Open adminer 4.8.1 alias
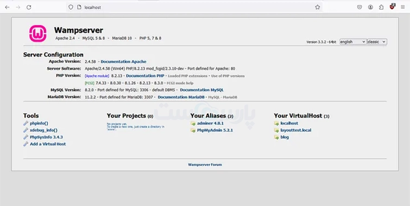Viewport: 410px width, 206px height. coord(210,123)
